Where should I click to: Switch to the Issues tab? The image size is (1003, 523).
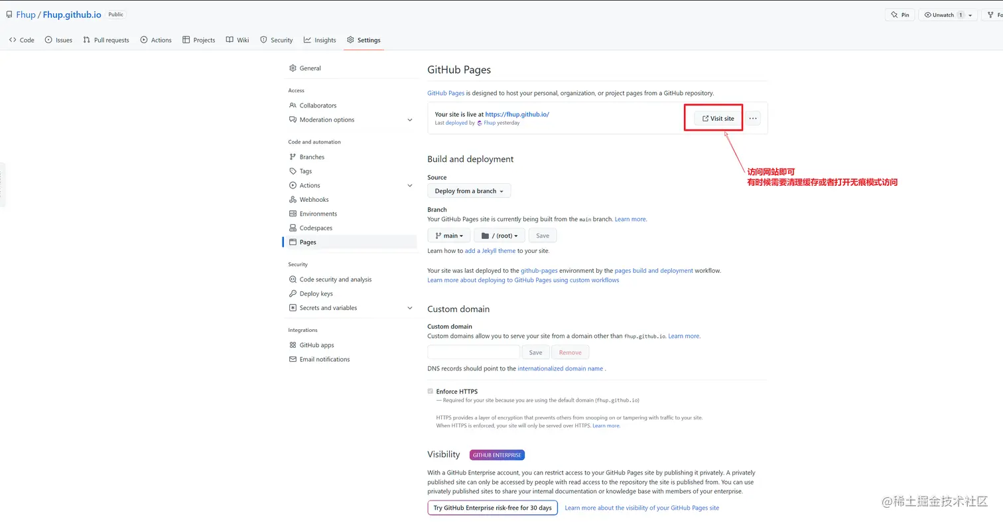pyautogui.click(x=58, y=40)
